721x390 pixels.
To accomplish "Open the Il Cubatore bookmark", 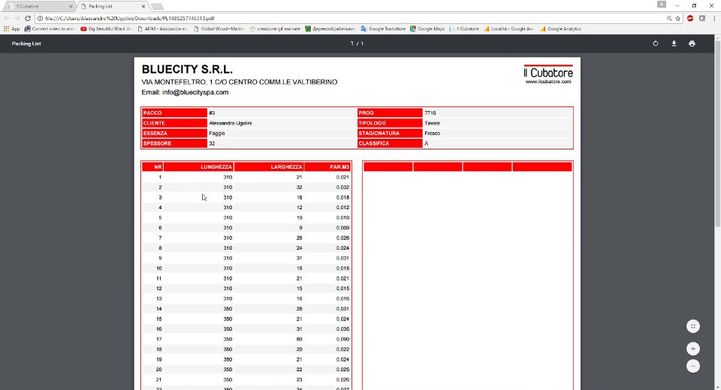I will pos(464,28).
